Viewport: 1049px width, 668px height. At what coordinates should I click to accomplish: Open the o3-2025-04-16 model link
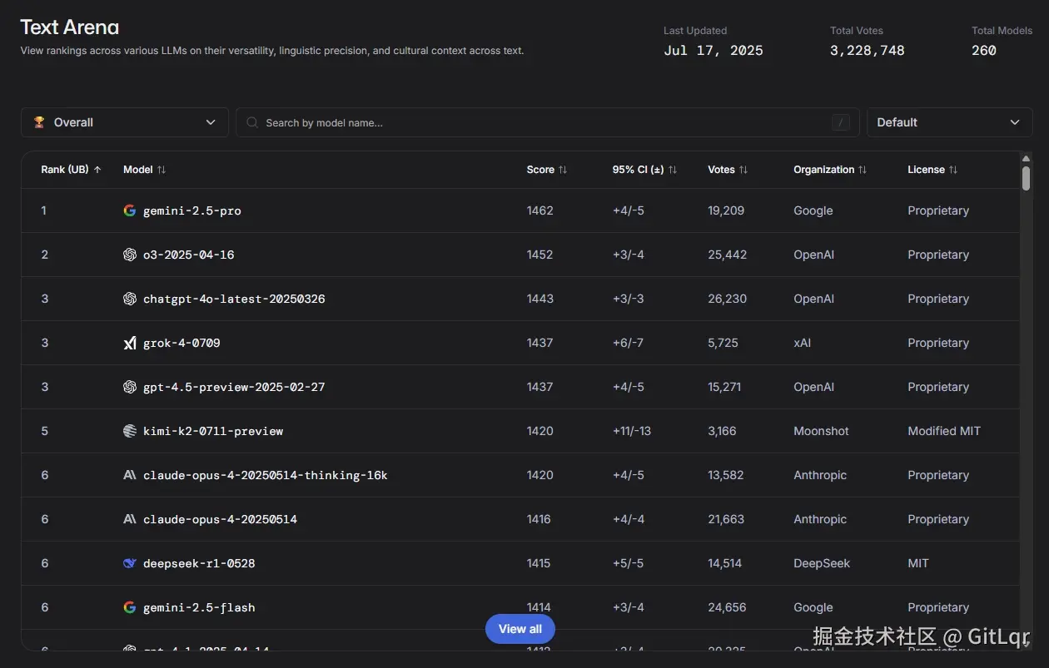pyautogui.click(x=189, y=255)
